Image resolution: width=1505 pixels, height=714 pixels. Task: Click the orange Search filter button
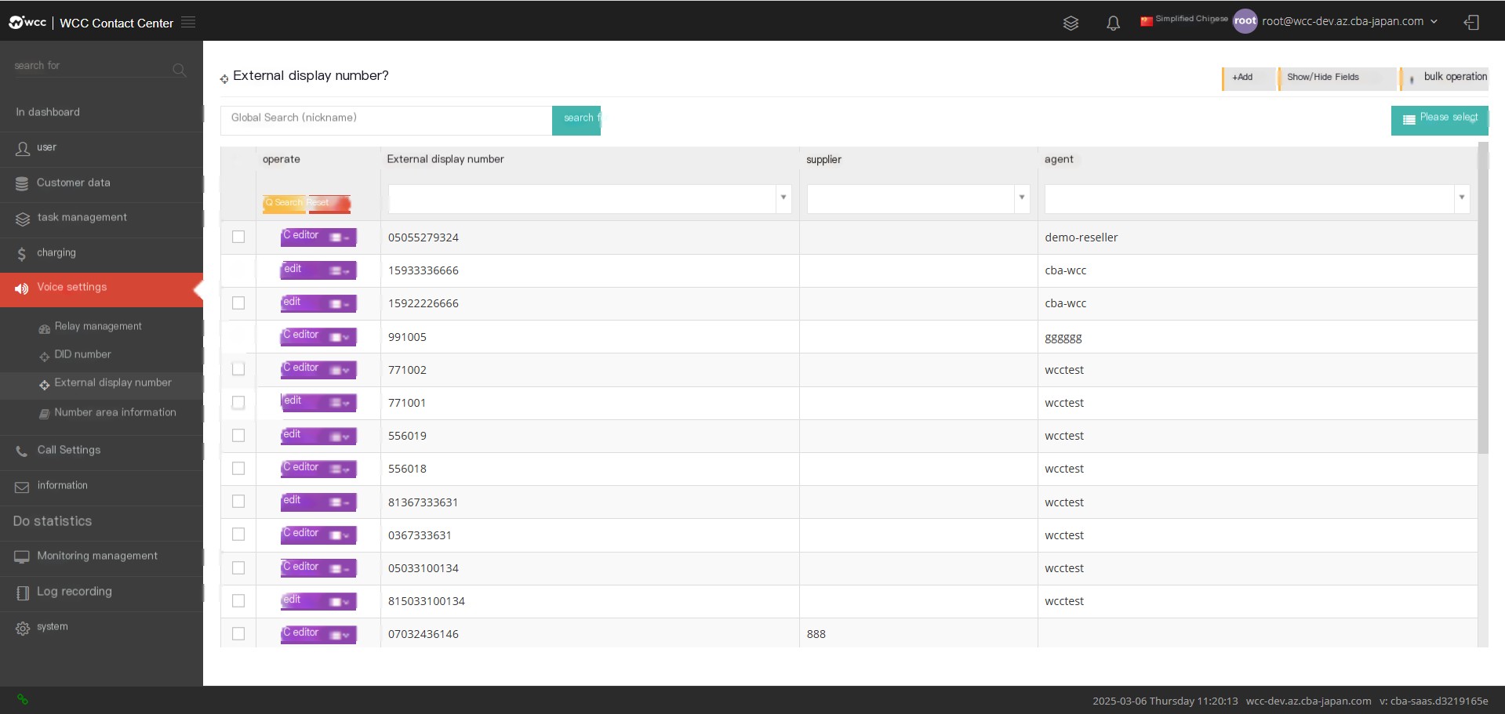coord(284,203)
